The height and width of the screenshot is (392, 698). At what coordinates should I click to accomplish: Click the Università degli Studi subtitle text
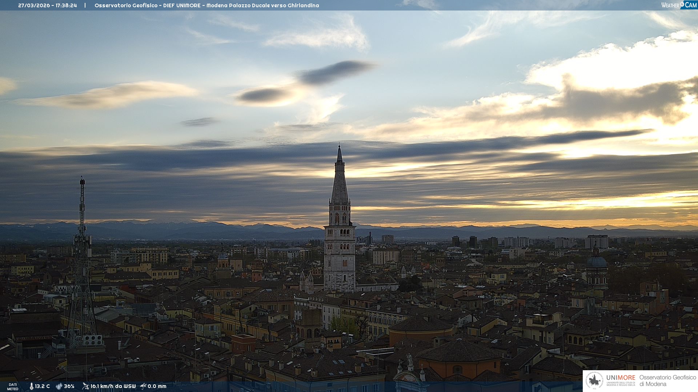pos(621,384)
